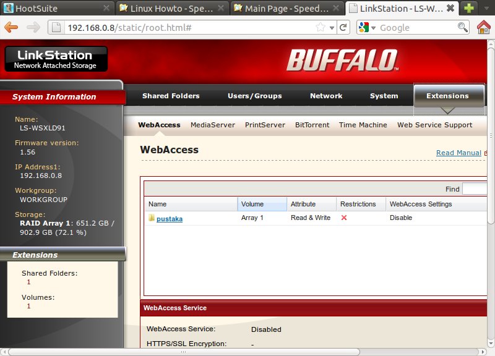Click the red X restrictions icon
The width and height of the screenshot is (495, 356).
click(344, 218)
